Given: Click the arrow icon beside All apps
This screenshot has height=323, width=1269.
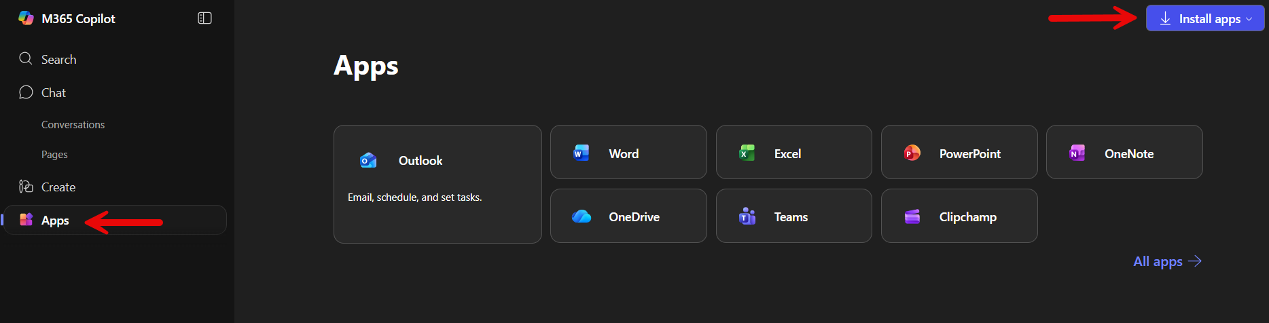Looking at the screenshot, I should 1195,261.
